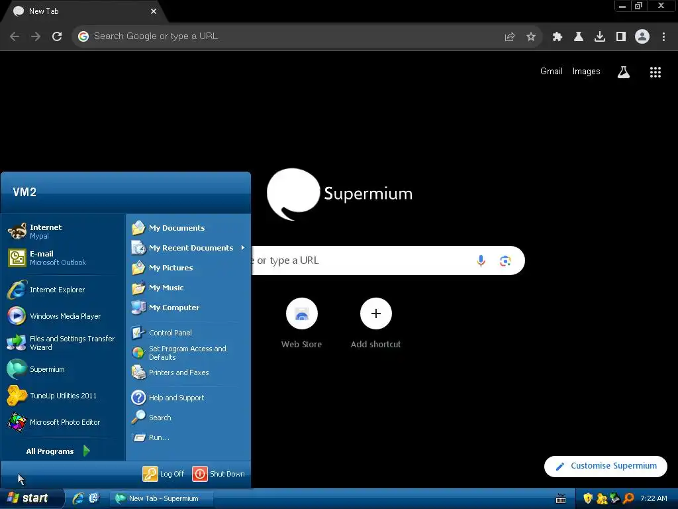Click the second quick launch icon
The height and width of the screenshot is (509, 678).
coord(94,498)
